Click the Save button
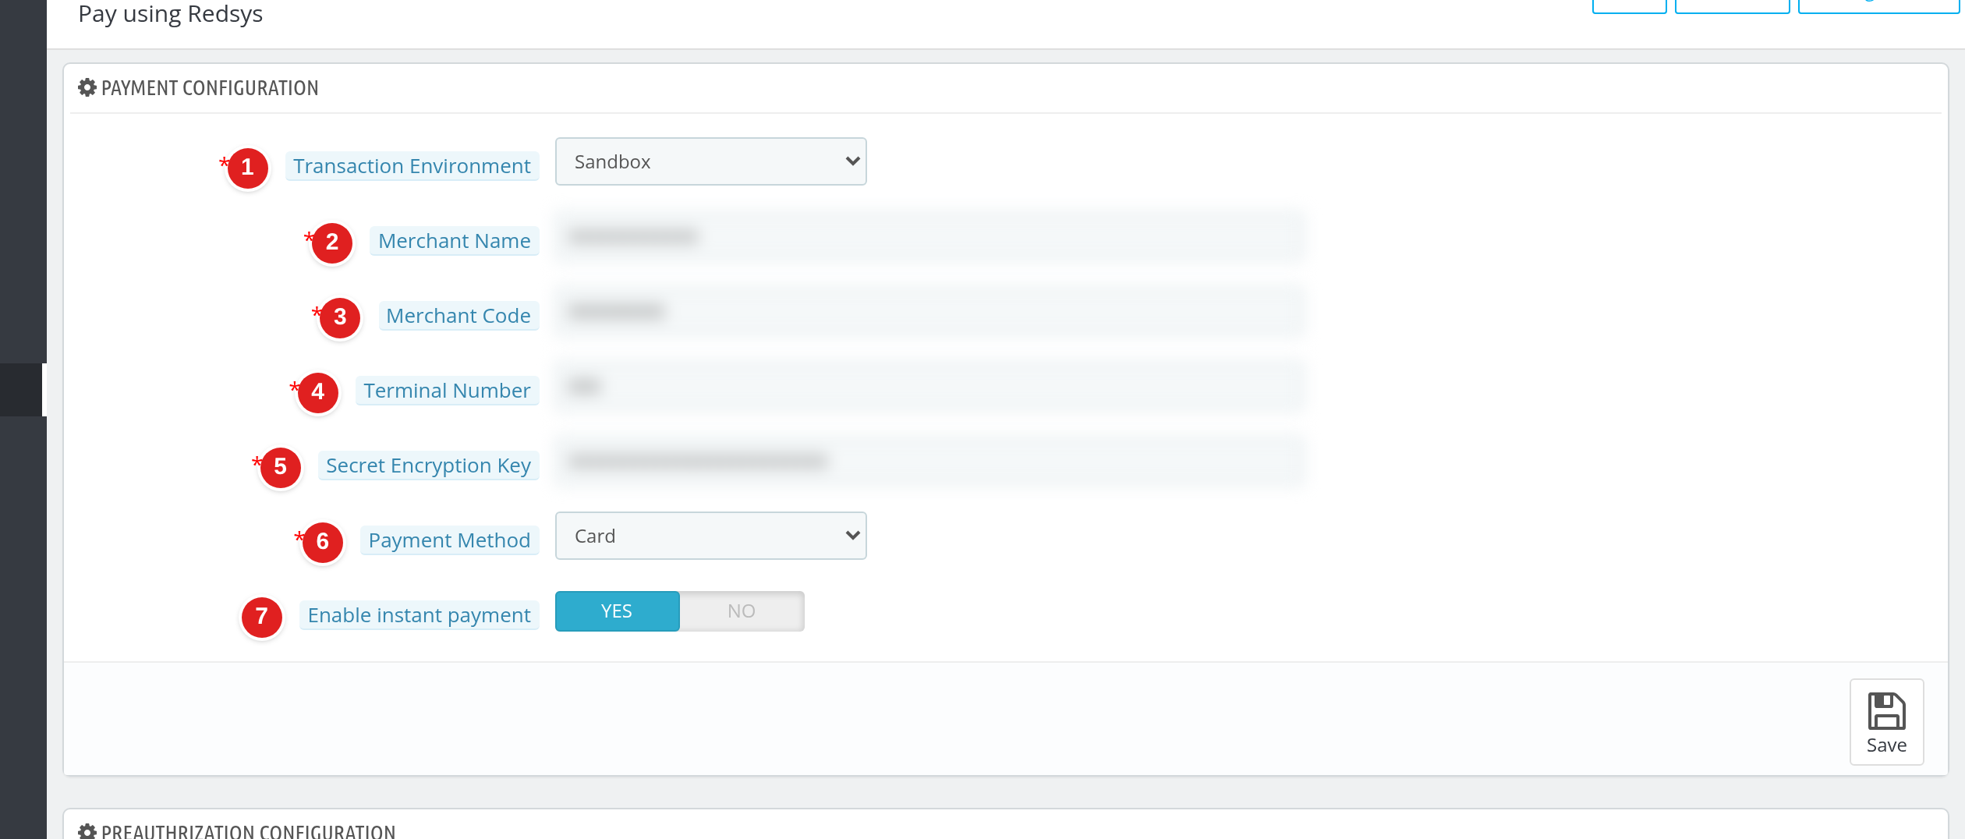 tap(1886, 722)
